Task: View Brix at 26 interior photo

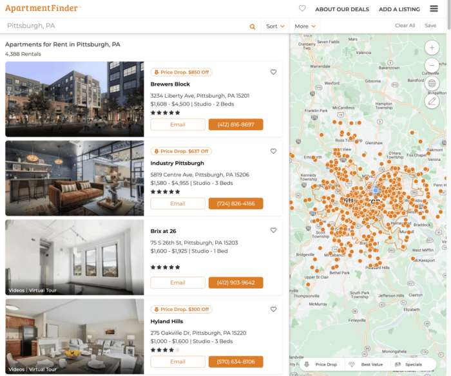Action: click(x=75, y=258)
